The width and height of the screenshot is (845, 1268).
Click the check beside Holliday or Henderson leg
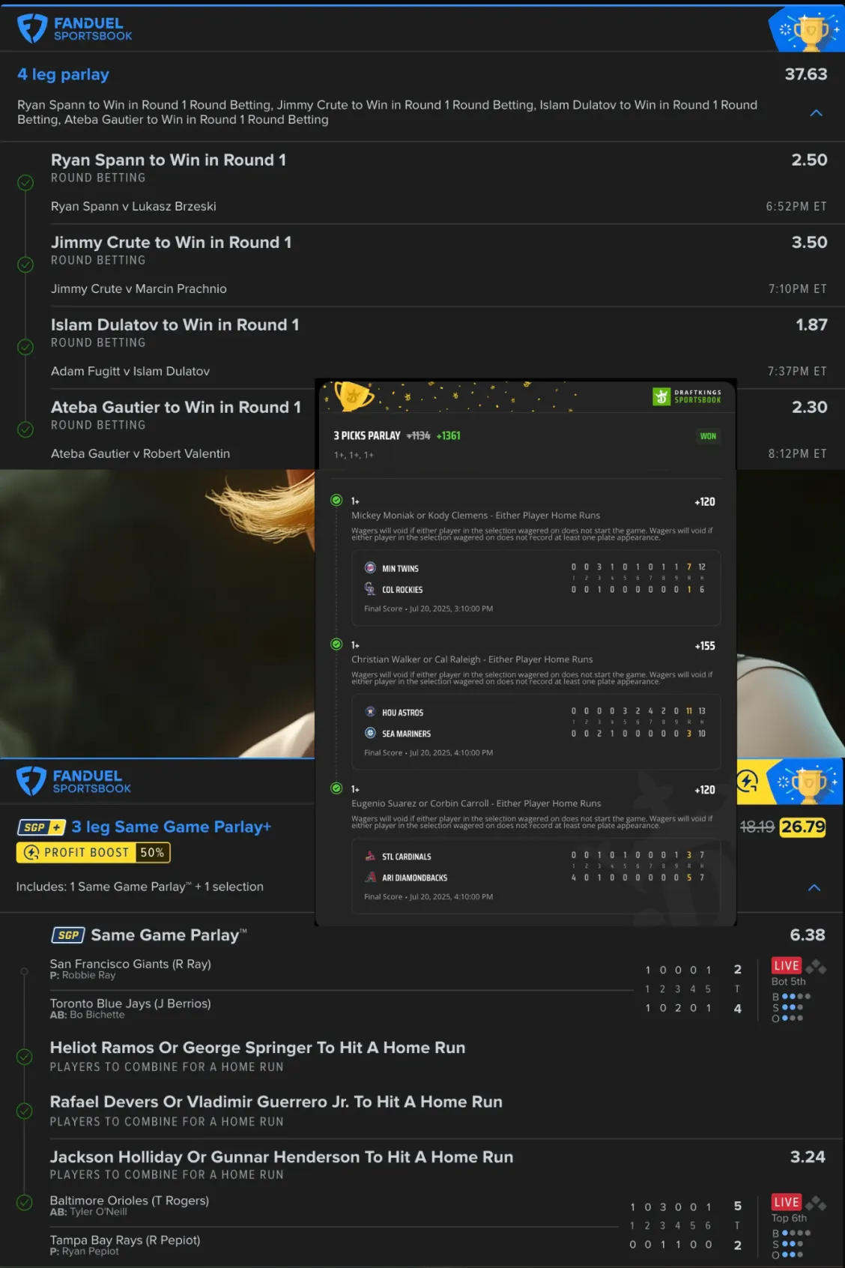pyautogui.click(x=25, y=1202)
